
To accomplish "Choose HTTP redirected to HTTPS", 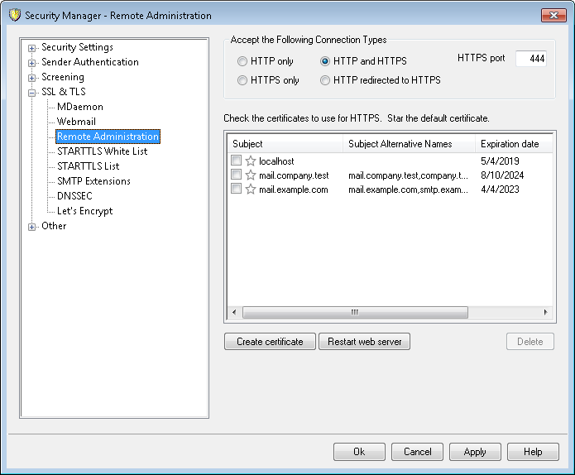I will [x=325, y=80].
